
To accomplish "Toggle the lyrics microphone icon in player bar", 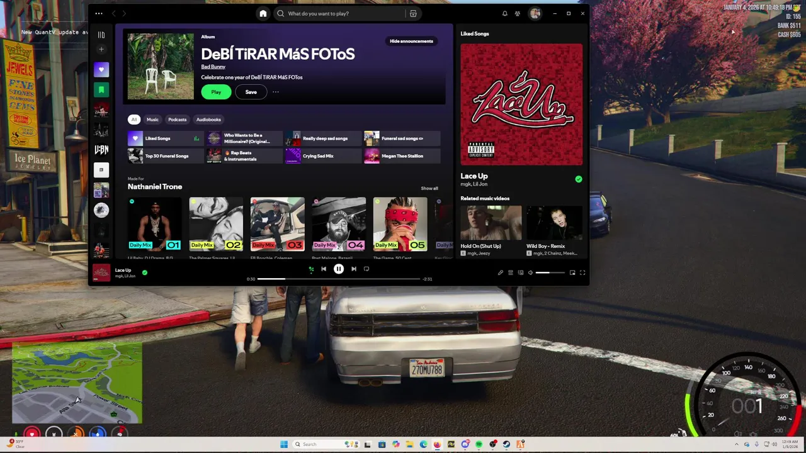I will click(x=501, y=272).
